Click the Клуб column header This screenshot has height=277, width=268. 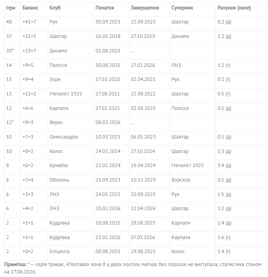71,8
